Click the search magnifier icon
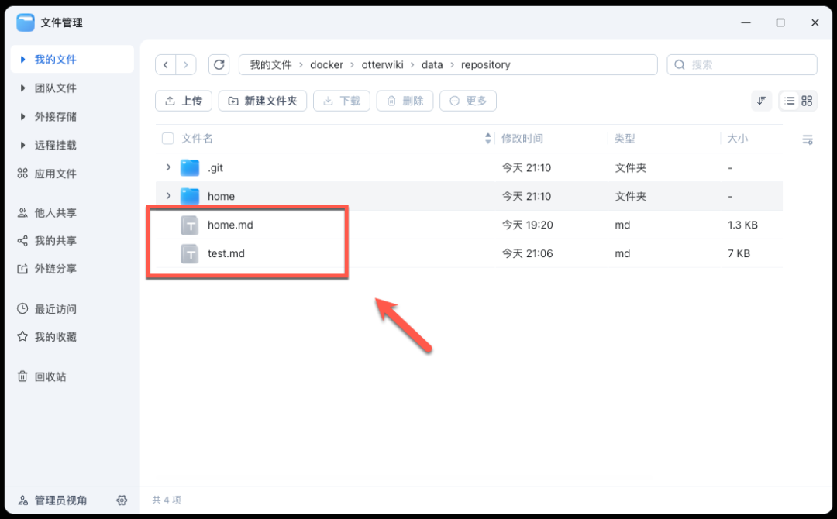The height and width of the screenshot is (519, 837). click(x=680, y=65)
